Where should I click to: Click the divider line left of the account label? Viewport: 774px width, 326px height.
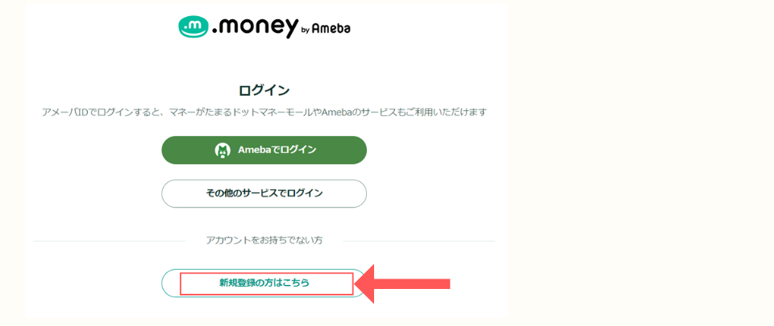click(109, 241)
